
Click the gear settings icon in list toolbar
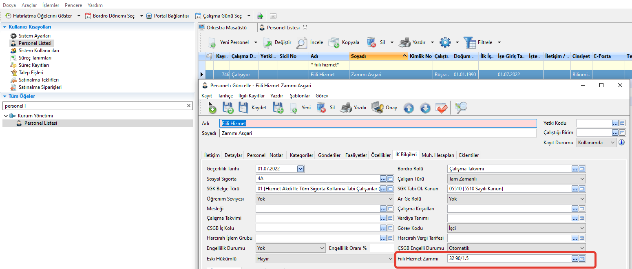[445, 42]
